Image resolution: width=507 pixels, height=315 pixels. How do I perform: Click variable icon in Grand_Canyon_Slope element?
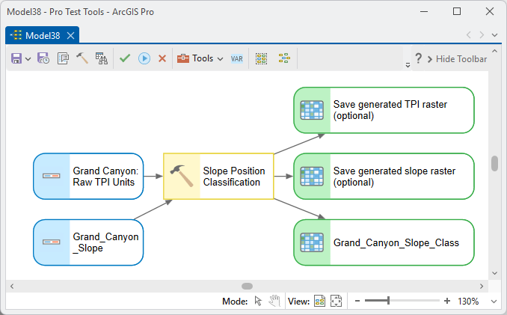(52, 242)
